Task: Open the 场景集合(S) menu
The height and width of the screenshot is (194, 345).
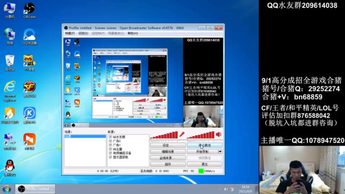Action: pyautogui.click(x=116, y=33)
